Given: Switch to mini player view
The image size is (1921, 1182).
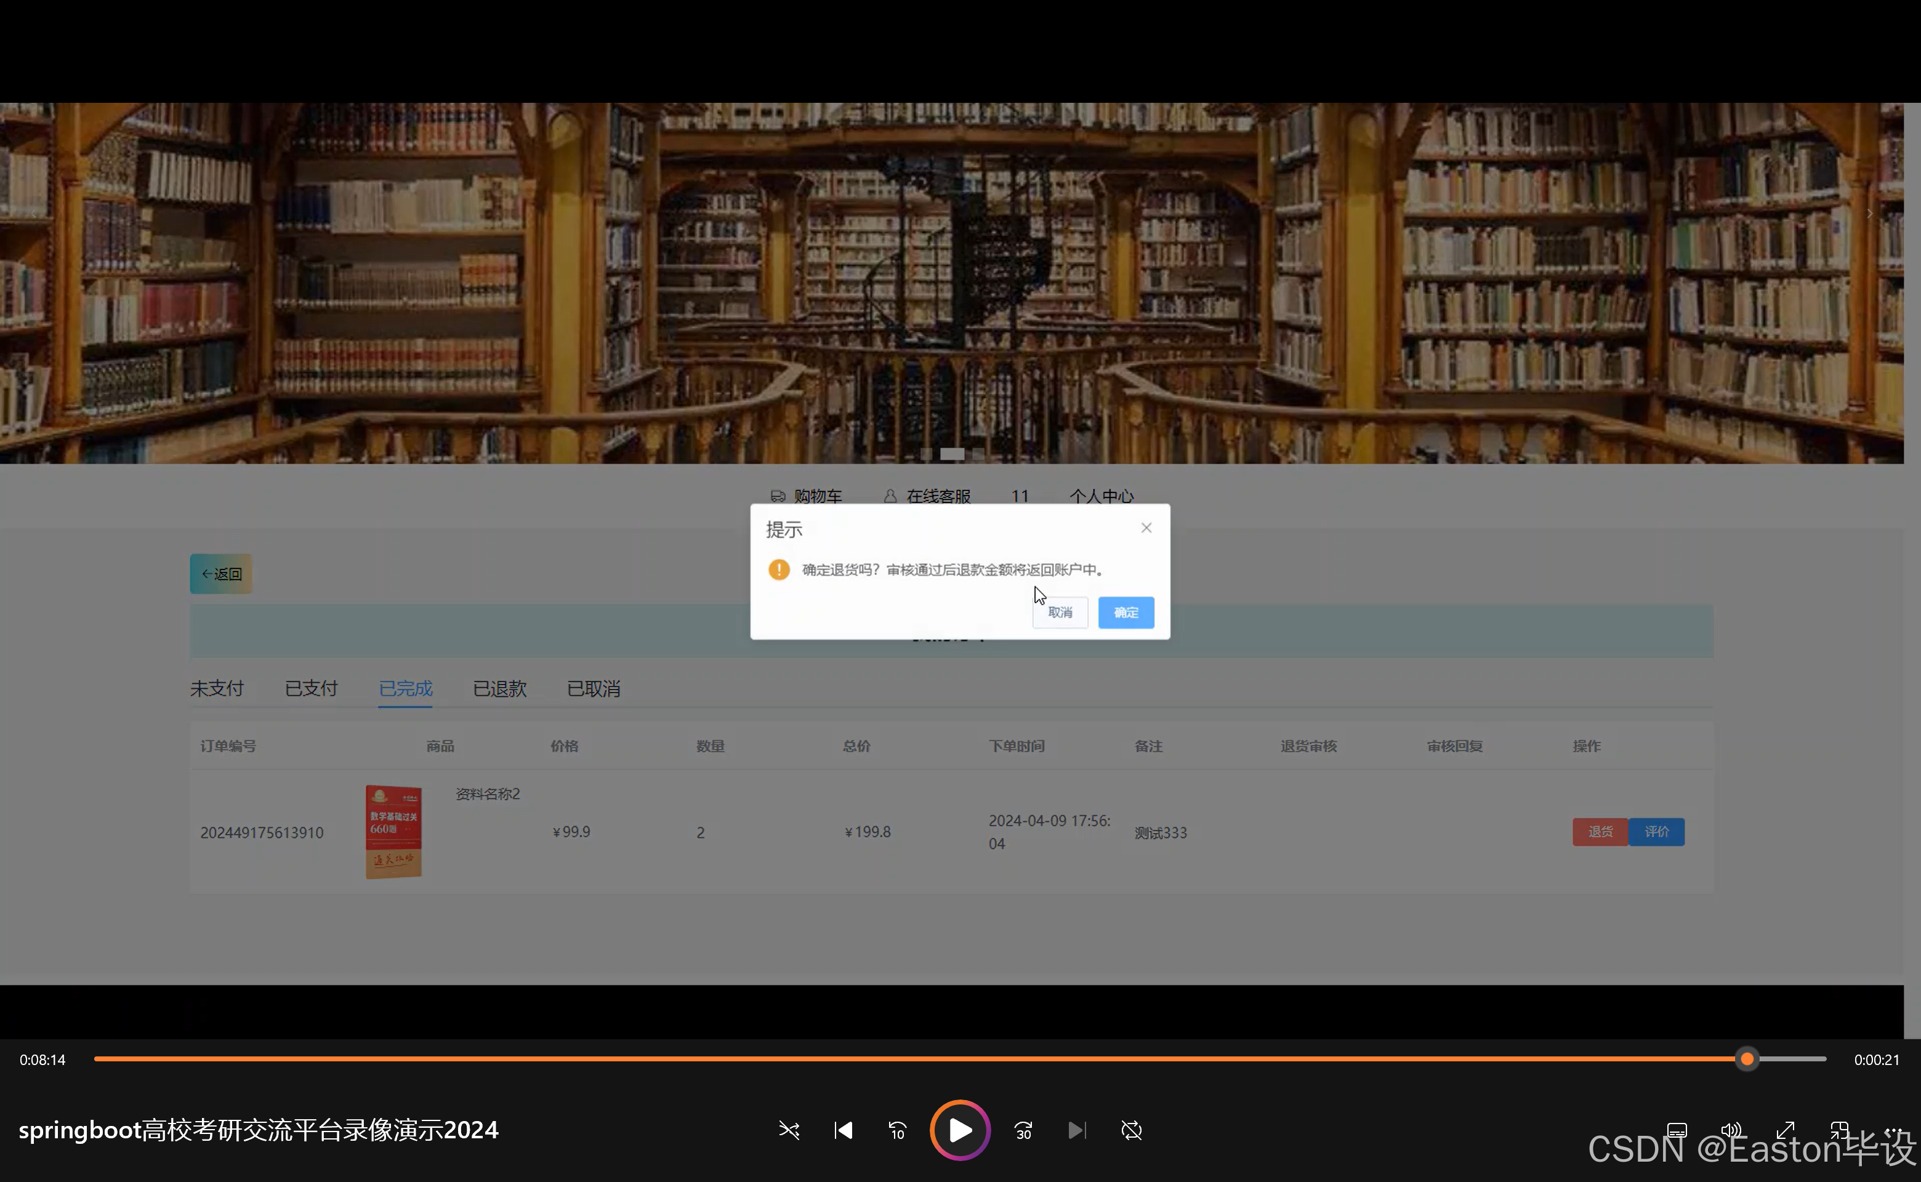Looking at the screenshot, I should (x=1839, y=1130).
